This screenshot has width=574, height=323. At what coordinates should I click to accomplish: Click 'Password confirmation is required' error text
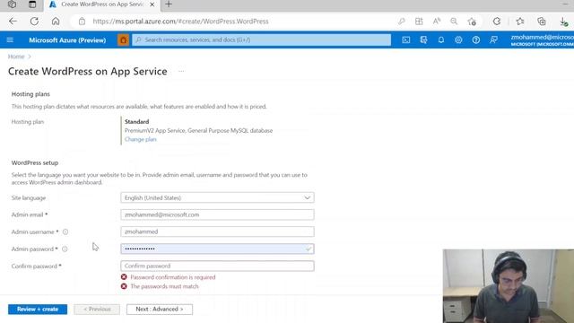[173, 277]
